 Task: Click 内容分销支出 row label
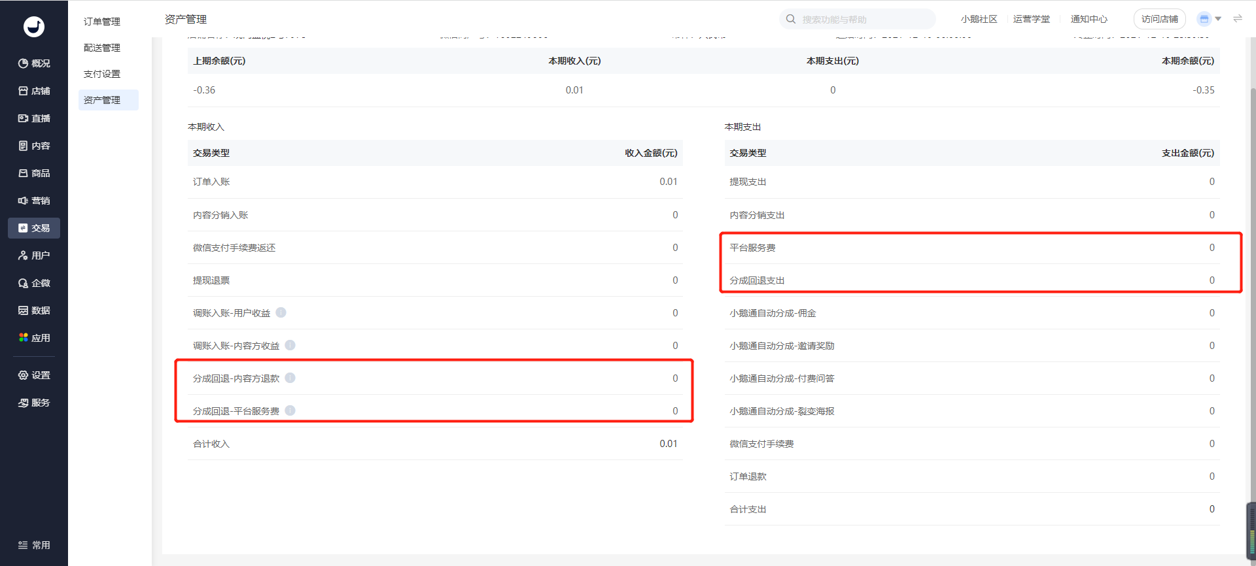coord(757,215)
